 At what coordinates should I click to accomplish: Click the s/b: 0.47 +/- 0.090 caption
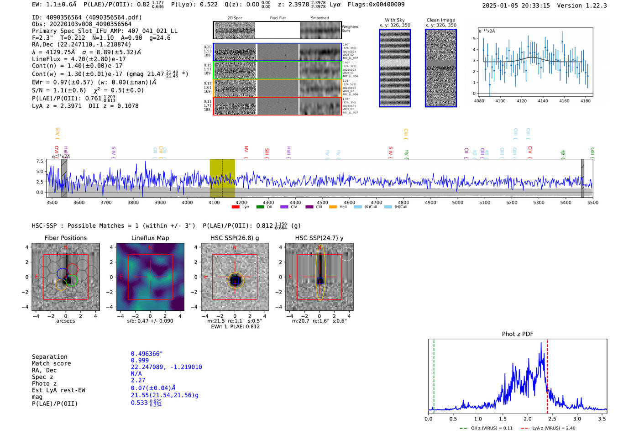point(150,321)
